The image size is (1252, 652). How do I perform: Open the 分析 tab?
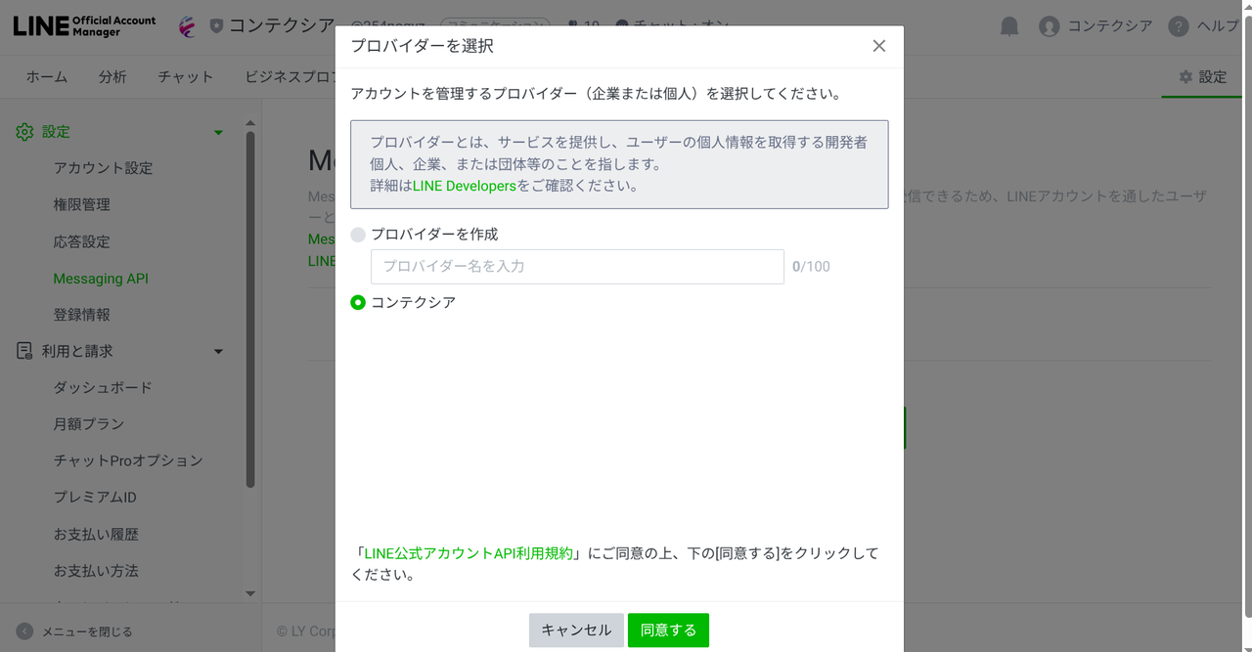coord(112,77)
